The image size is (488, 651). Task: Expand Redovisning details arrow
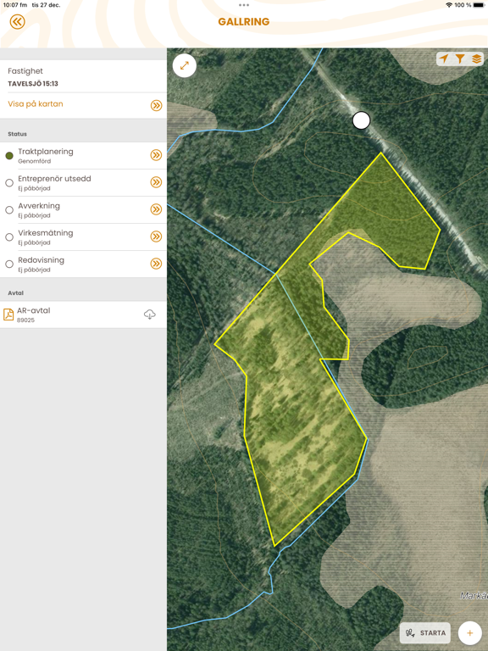coord(156,264)
